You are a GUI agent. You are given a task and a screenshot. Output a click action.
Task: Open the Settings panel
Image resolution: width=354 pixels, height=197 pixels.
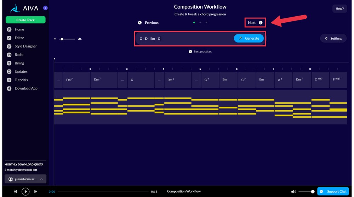click(x=333, y=38)
